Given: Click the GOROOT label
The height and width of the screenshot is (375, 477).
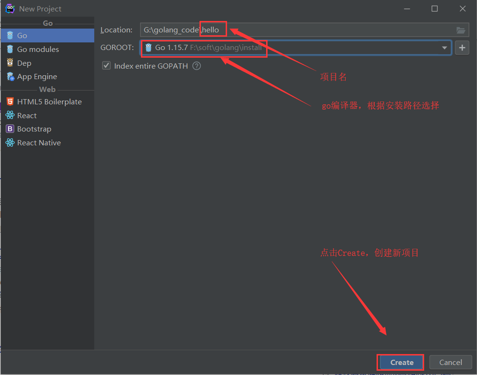Looking at the screenshot, I should pyautogui.click(x=117, y=48).
